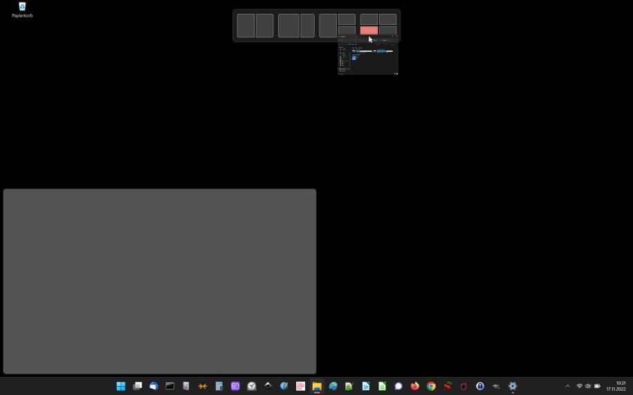Open the Wi-Fi network tray icon
Viewport: 633px width, 395px height.
579,386
